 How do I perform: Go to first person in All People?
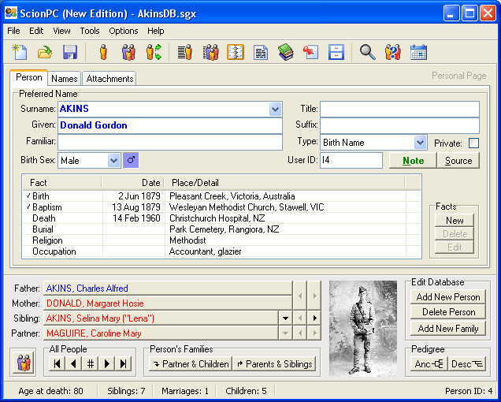click(58, 363)
